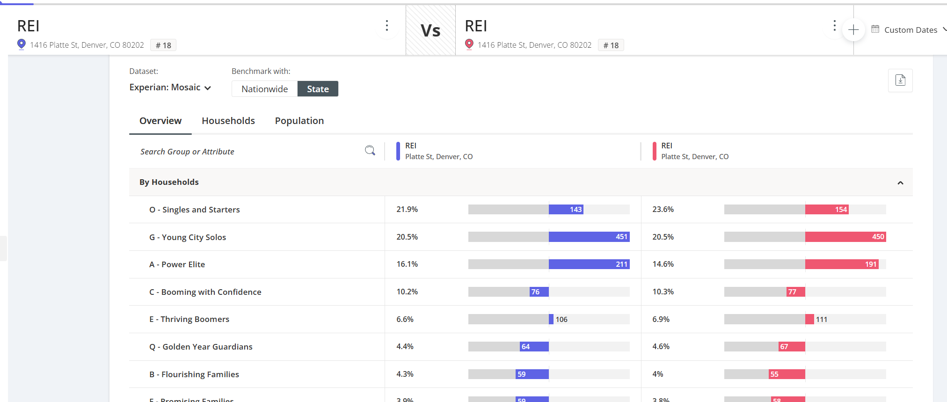Click the 4.4% value for Golden Year Guardians
Viewport: 947px width, 402px height.
pos(405,346)
